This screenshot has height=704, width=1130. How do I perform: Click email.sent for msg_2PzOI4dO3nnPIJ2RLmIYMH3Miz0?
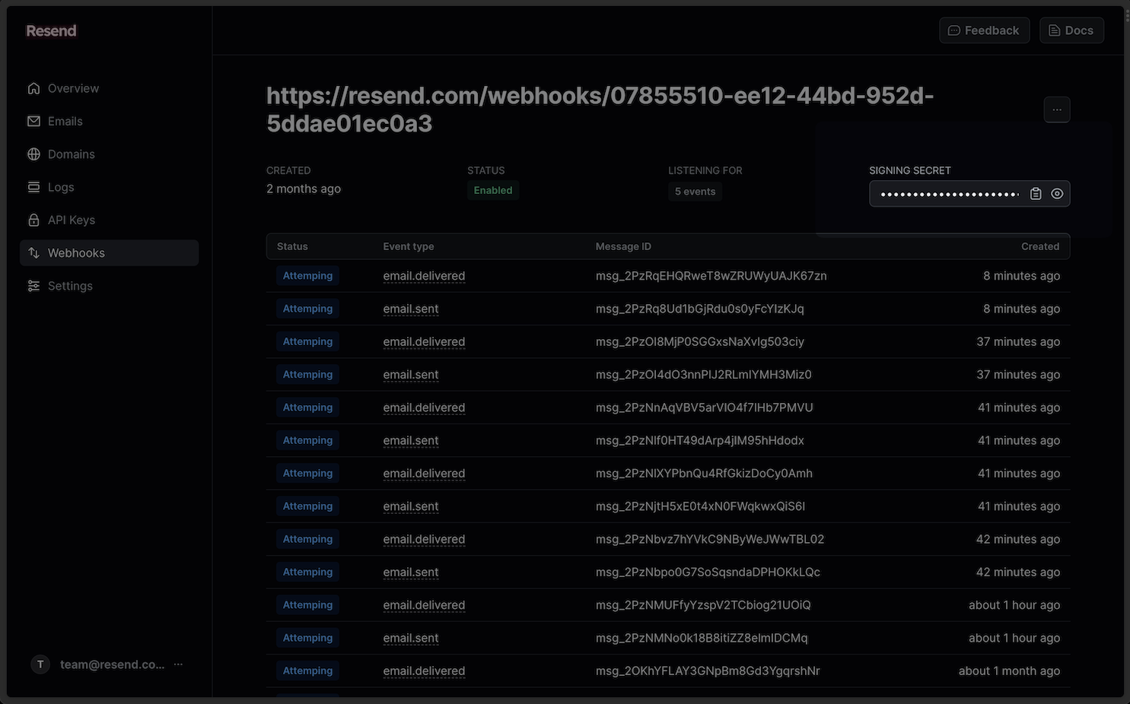point(411,375)
